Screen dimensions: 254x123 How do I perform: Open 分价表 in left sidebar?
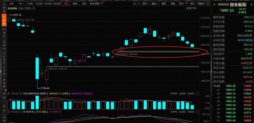click(4, 70)
